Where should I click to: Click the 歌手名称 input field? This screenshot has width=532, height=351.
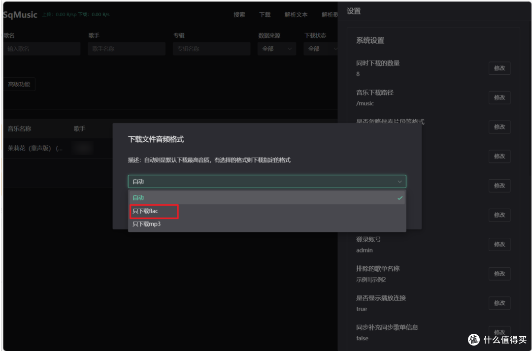(127, 49)
